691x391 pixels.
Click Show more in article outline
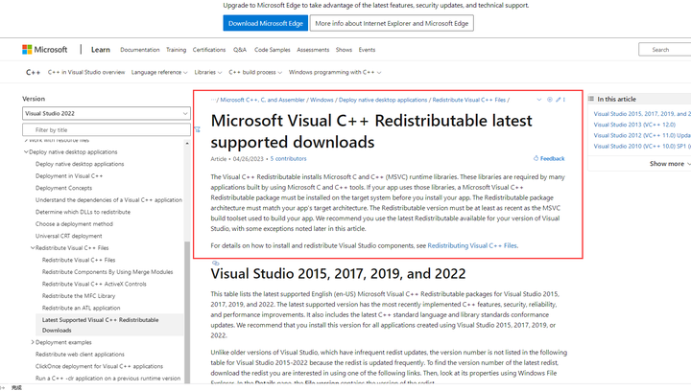(x=670, y=164)
